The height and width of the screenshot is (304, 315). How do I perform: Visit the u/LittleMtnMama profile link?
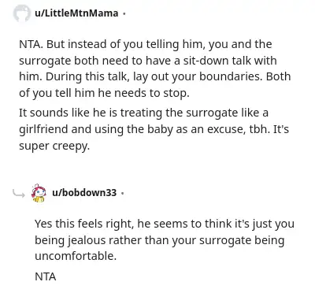[76, 13]
